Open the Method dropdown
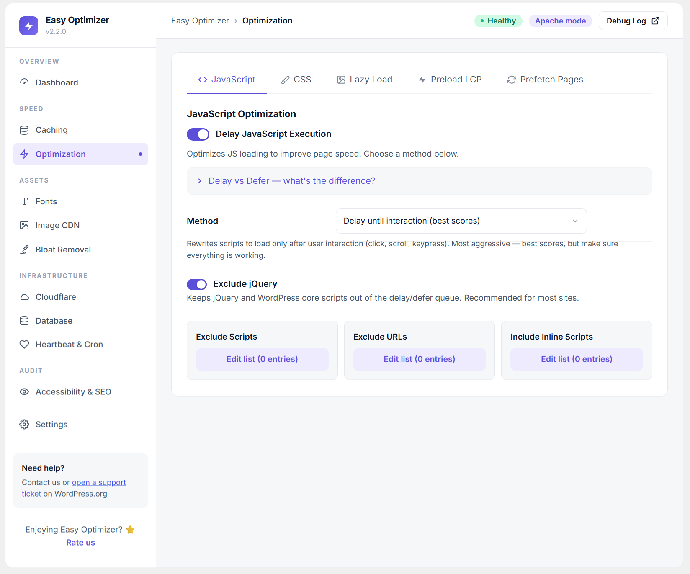690x574 pixels. [x=461, y=221]
